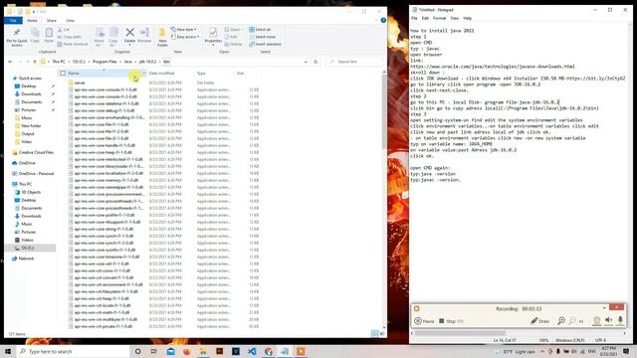The width and height of the screenshot is (637, 358).
Task: Stop the screen recording
Action: tap(451, 321)
